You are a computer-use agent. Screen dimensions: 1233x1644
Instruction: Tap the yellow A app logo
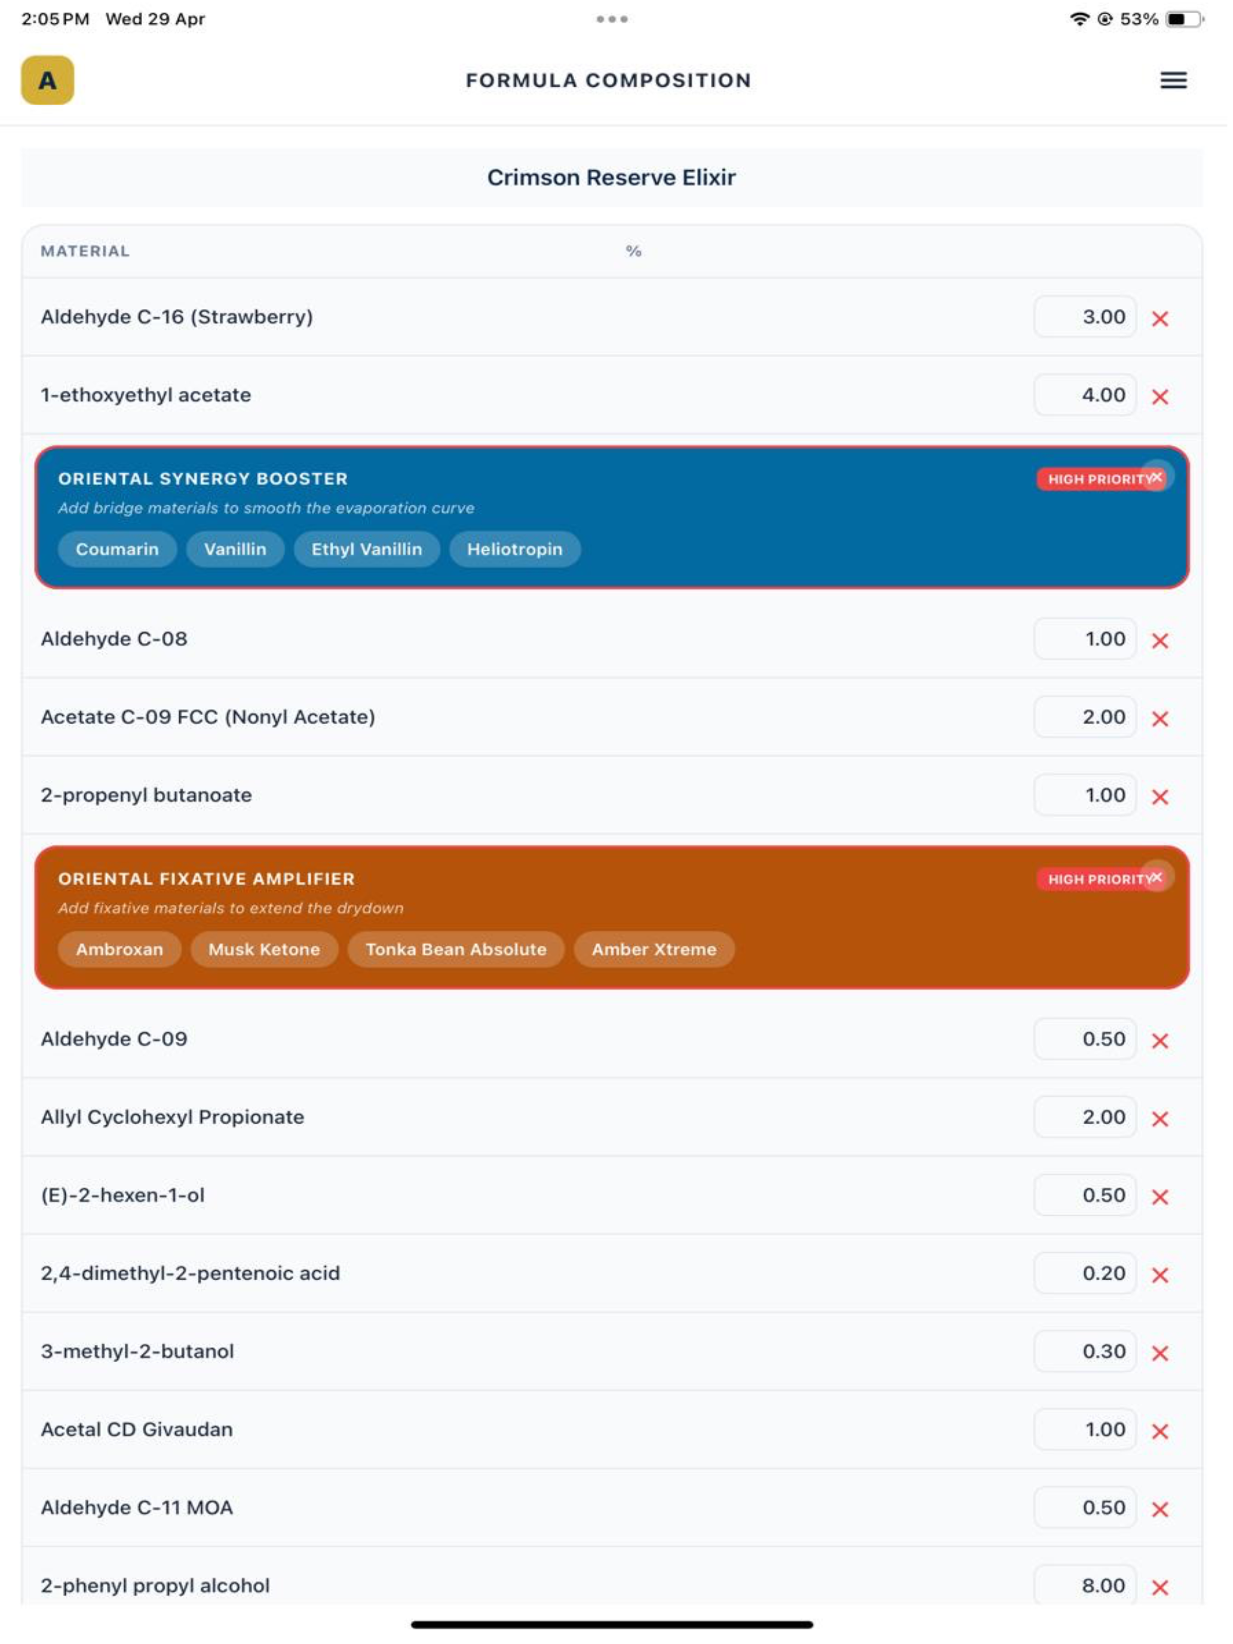pos(48,80)
